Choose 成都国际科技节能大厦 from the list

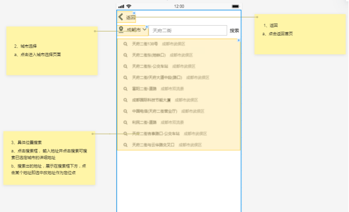click(x=151, y=100)
